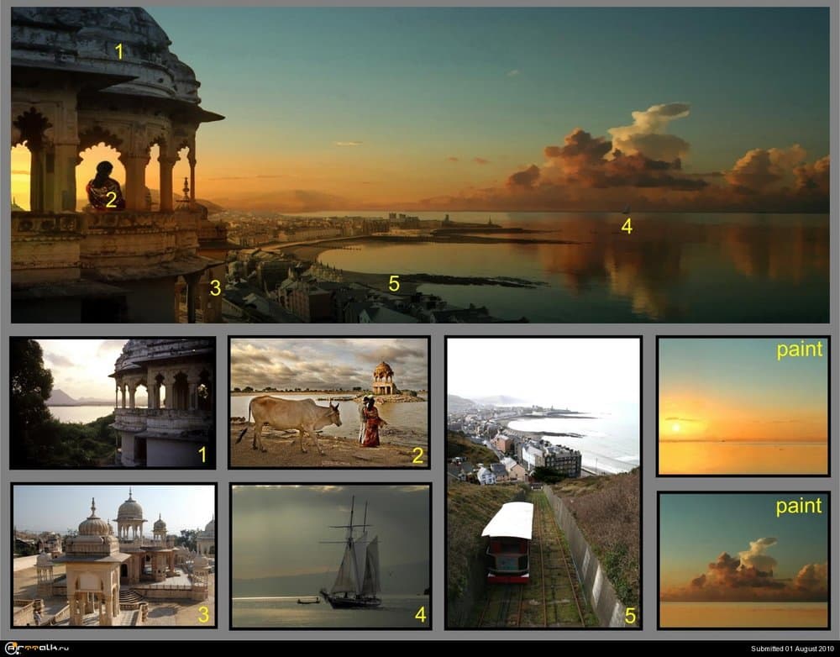Click number 2 on the seated figure in the archway
The height and width of the screenshot is (657, 840).
coord(111,200)
